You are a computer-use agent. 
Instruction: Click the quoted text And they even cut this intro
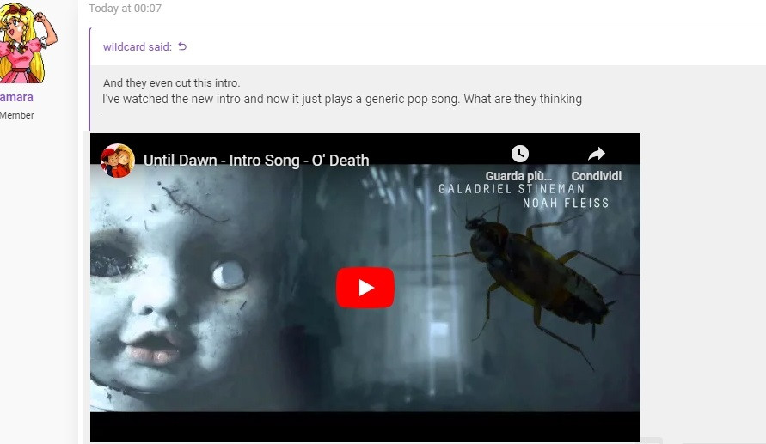click(x=171, y=83)
